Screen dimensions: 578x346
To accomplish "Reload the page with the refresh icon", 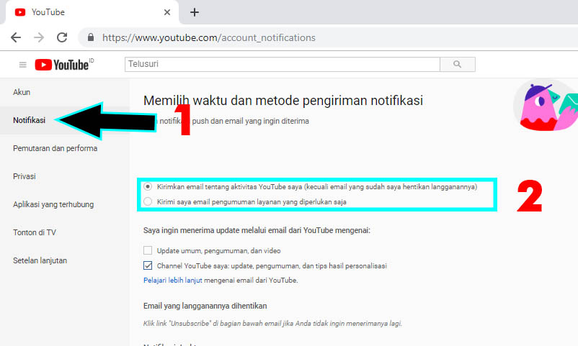I will [62, 37].
